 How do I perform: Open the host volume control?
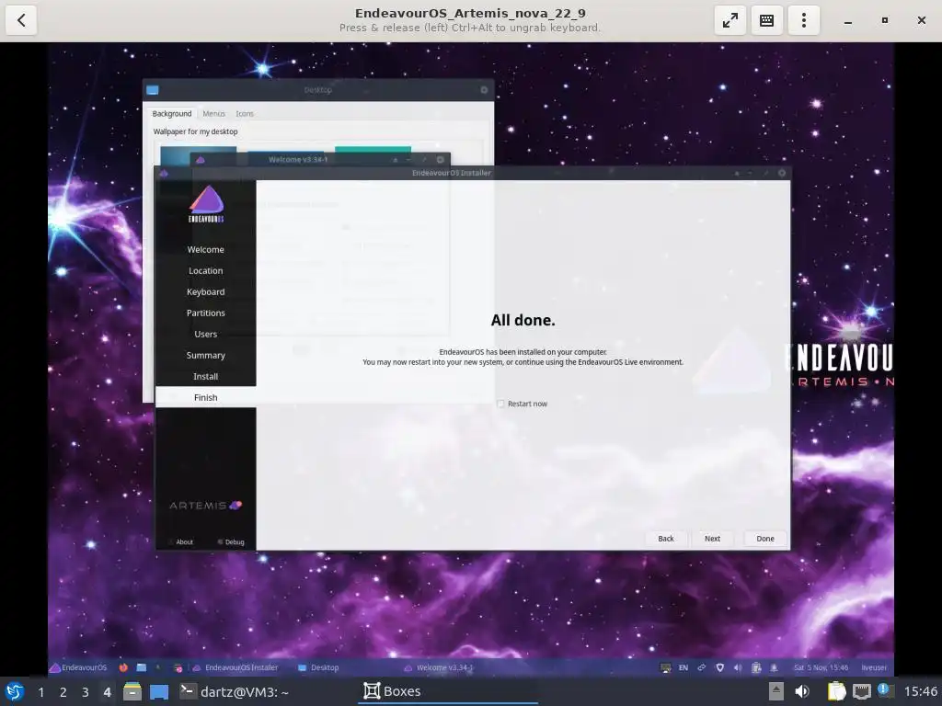tap(801, 691)
